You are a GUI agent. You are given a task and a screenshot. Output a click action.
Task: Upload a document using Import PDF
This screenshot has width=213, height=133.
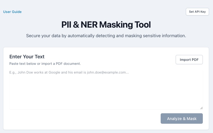click(x=189, y=59)
